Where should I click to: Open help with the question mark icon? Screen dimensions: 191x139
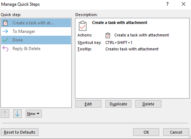[x=167, y=4]
